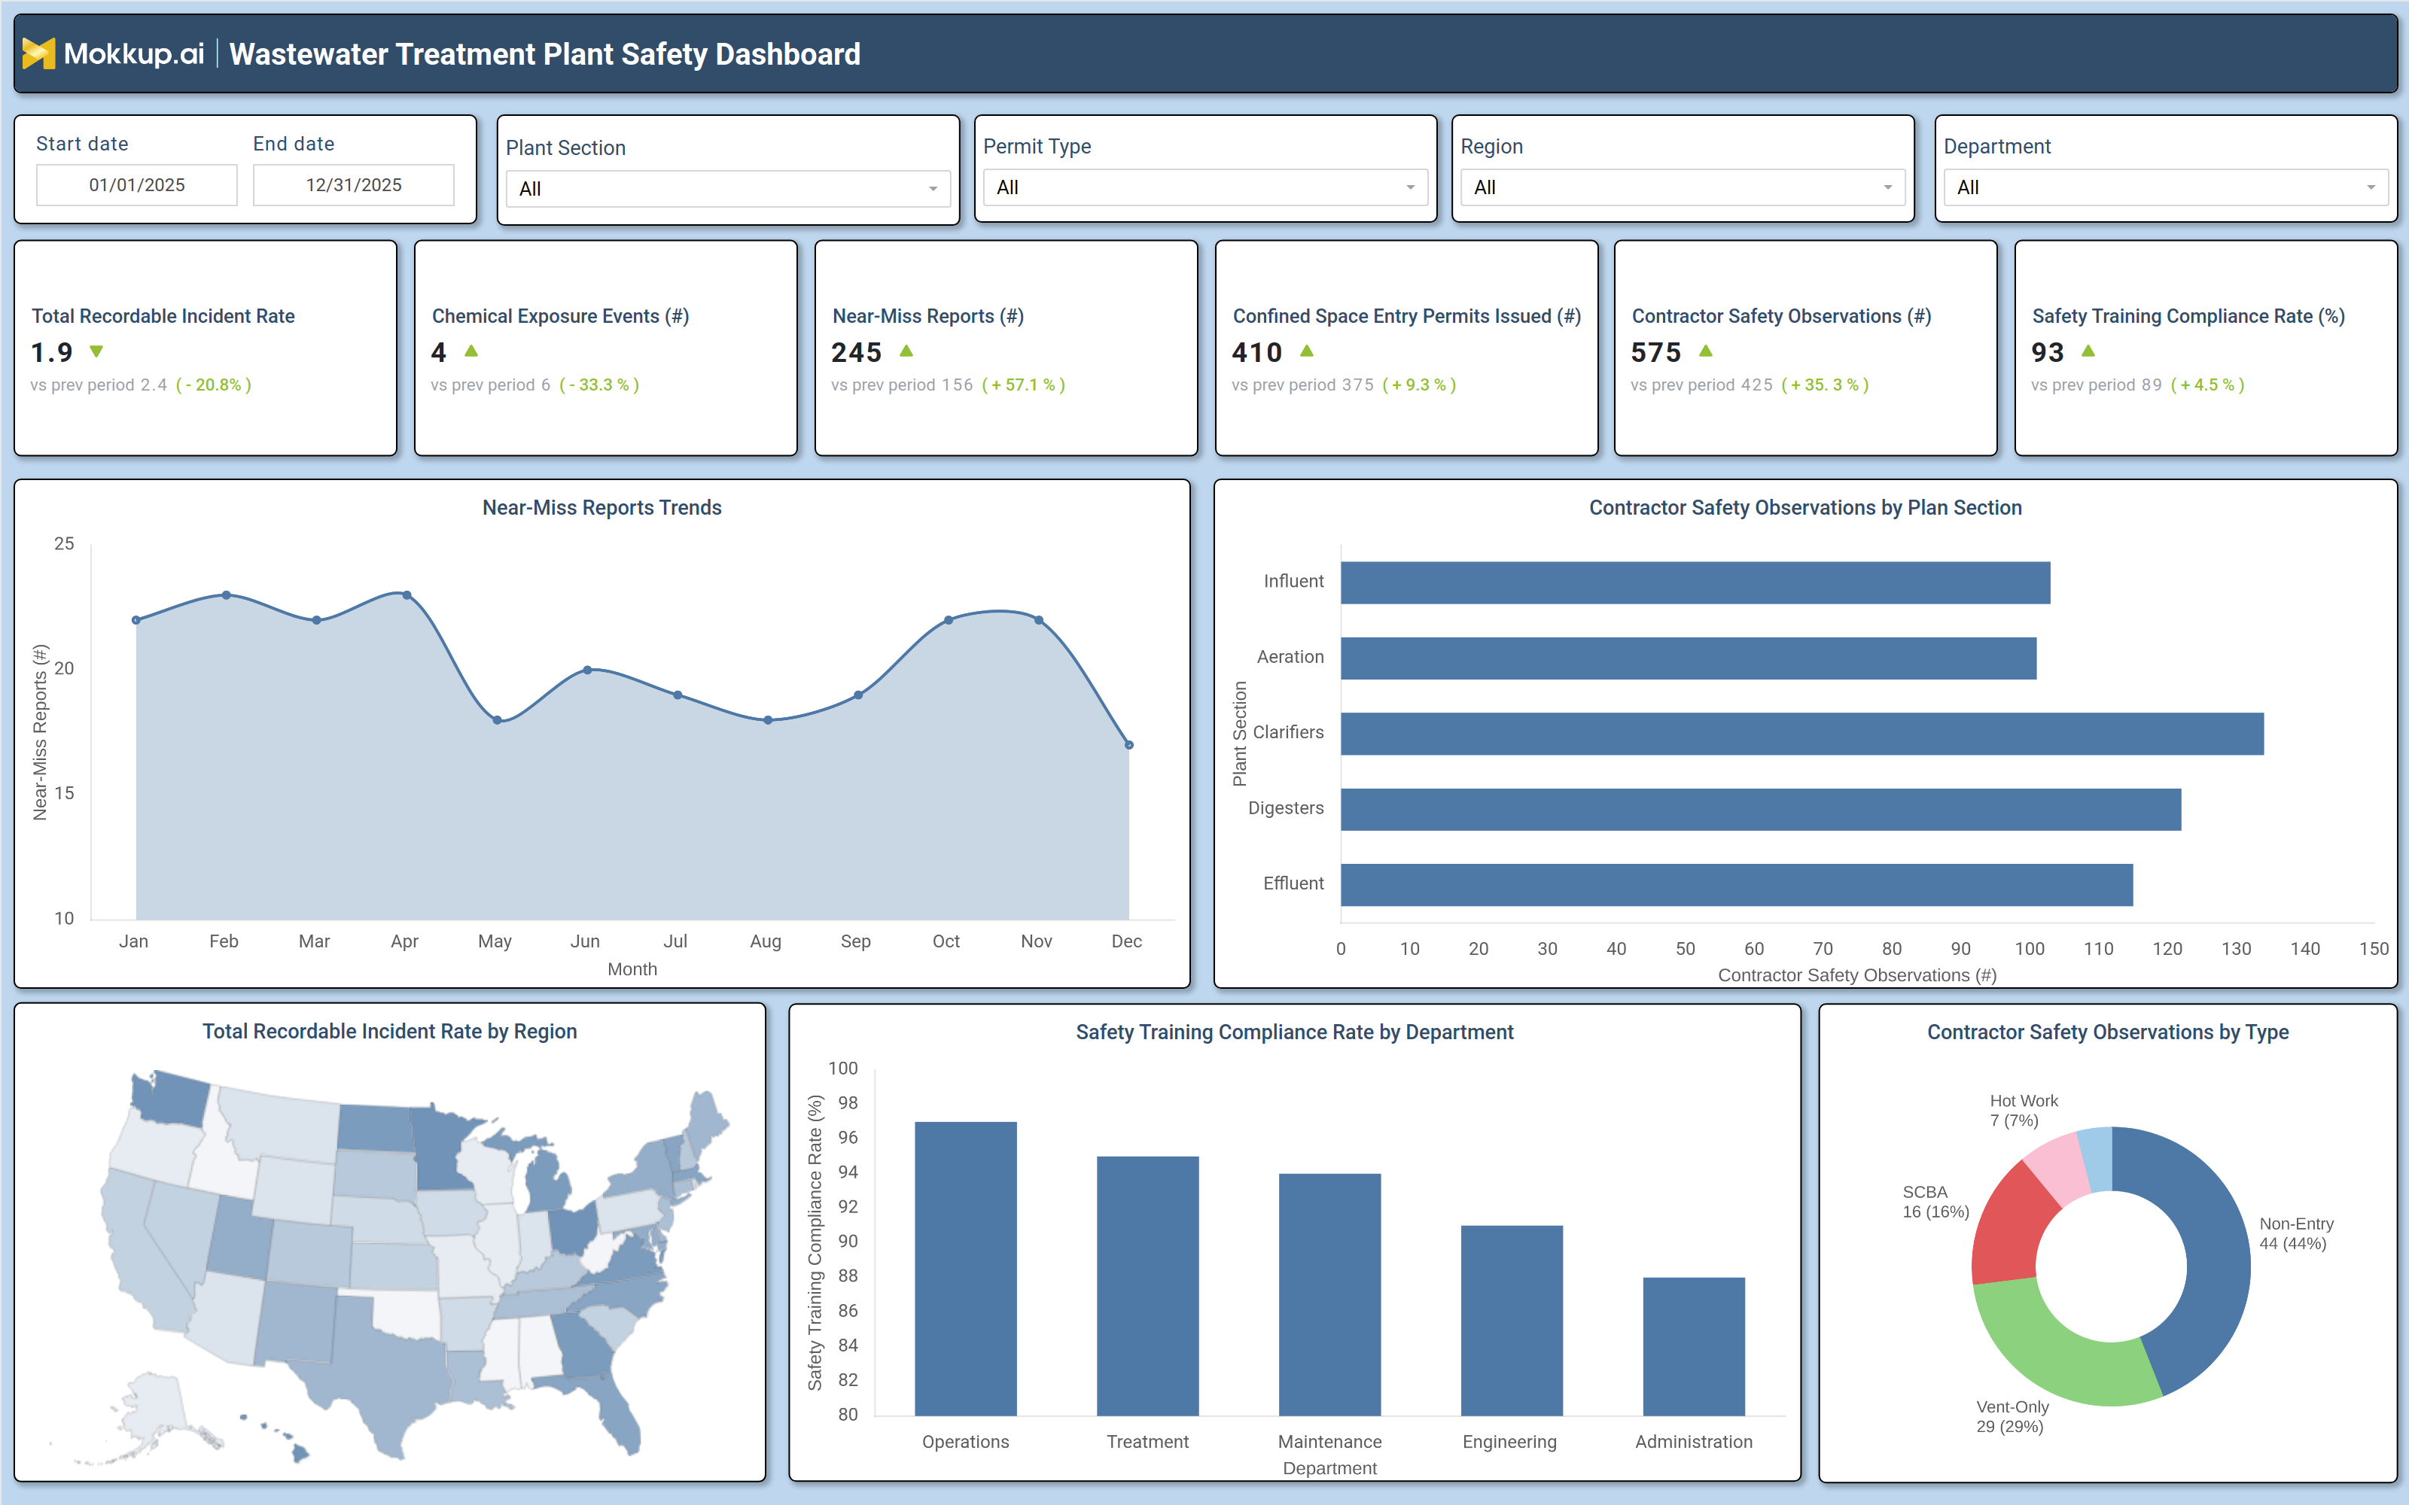Screen dimensions: 2409x1505
Task: Click the Wastewater Treatment Plant Safety Dashboard title
Action: click(544, 53)
